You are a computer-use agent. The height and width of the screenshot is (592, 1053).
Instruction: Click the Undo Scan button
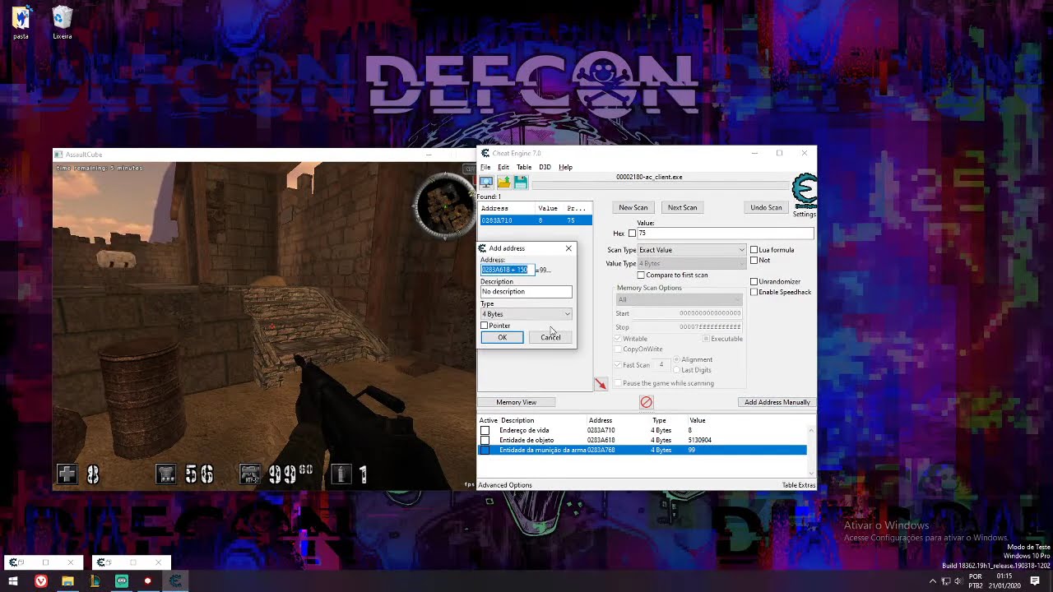pyautogui.click(x=766, y=208)
